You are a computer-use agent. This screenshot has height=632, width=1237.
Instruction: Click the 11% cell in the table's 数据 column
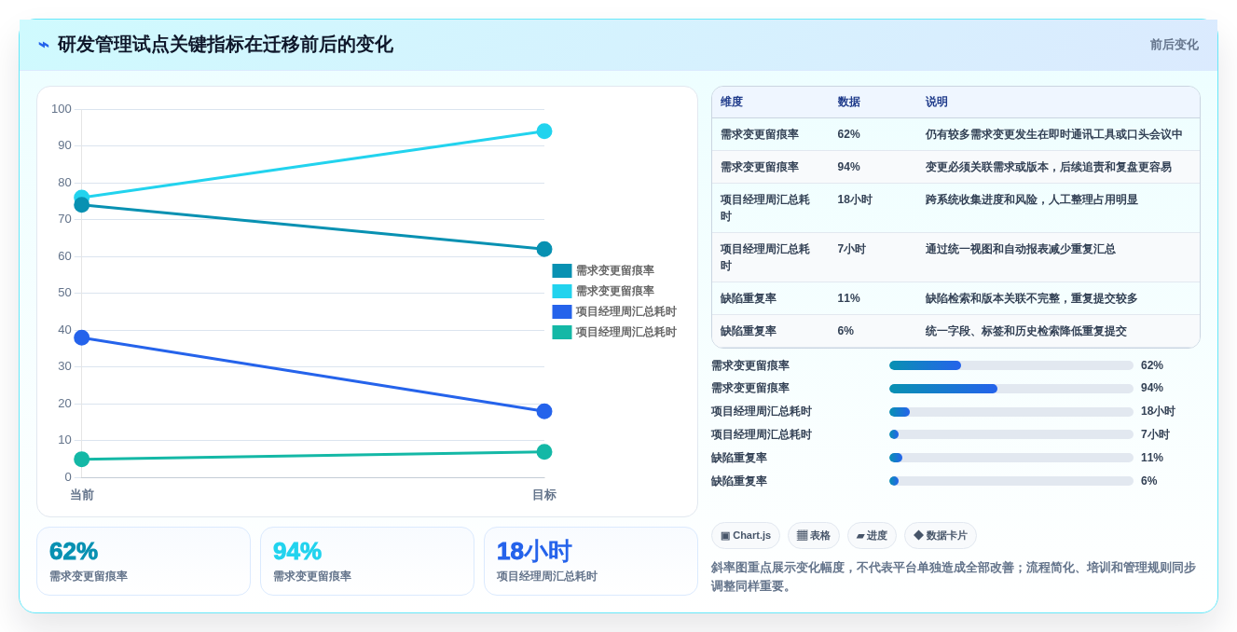click(x=849, y=298)
